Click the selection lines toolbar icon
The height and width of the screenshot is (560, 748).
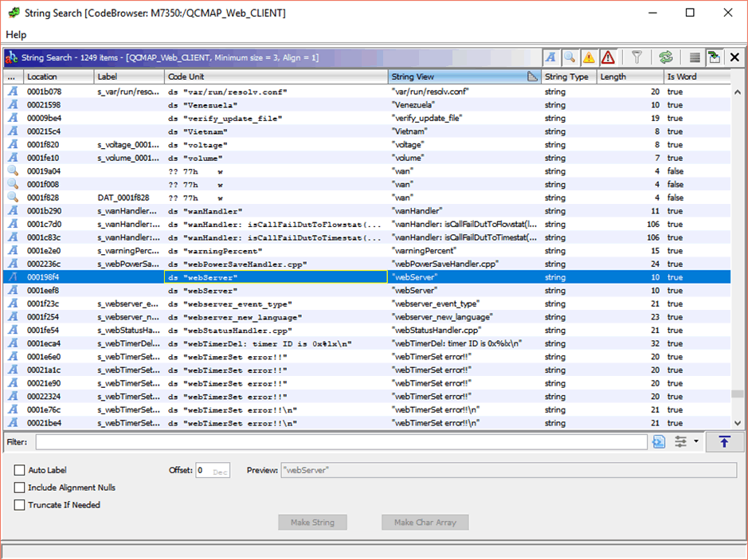coord(695,57)
